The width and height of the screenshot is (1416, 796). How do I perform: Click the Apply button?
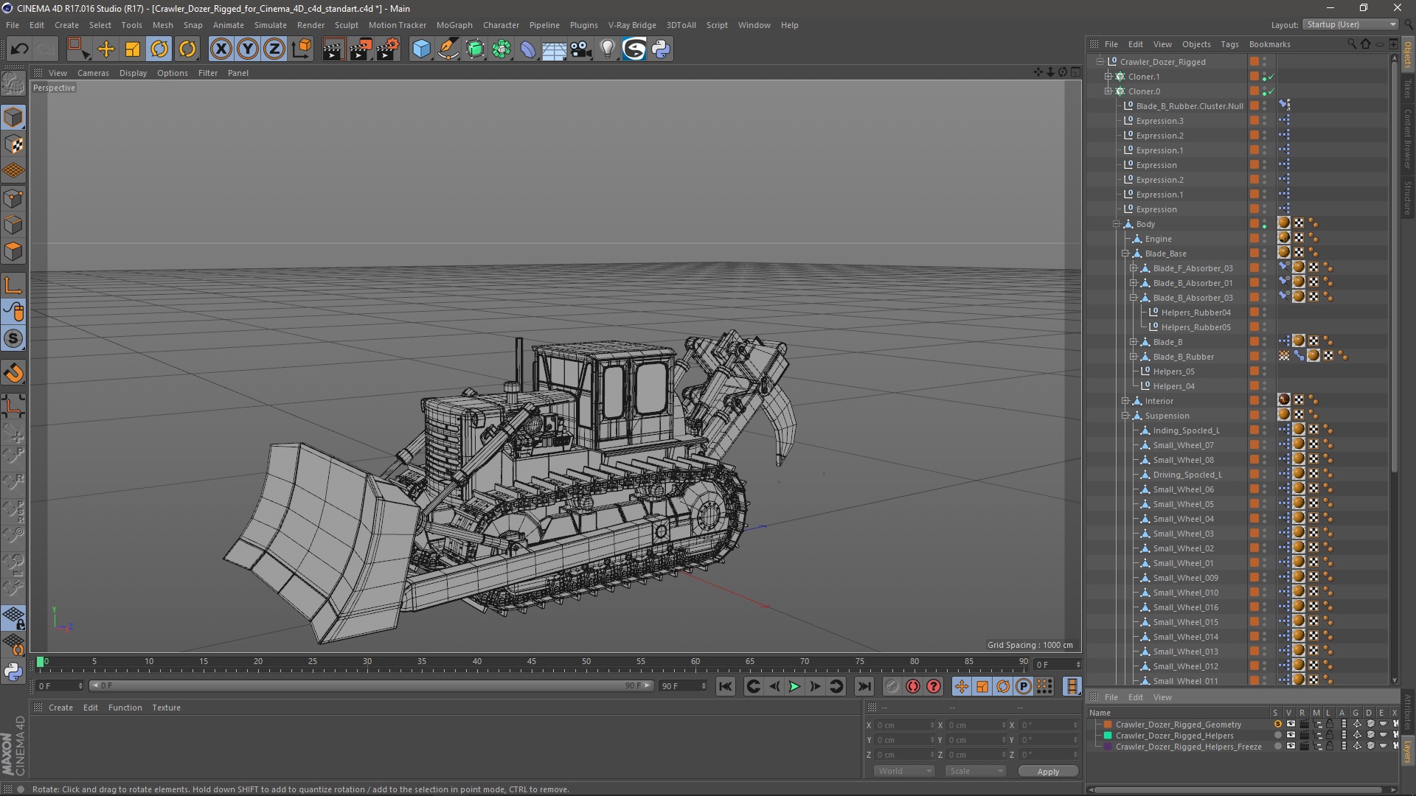1048,772
